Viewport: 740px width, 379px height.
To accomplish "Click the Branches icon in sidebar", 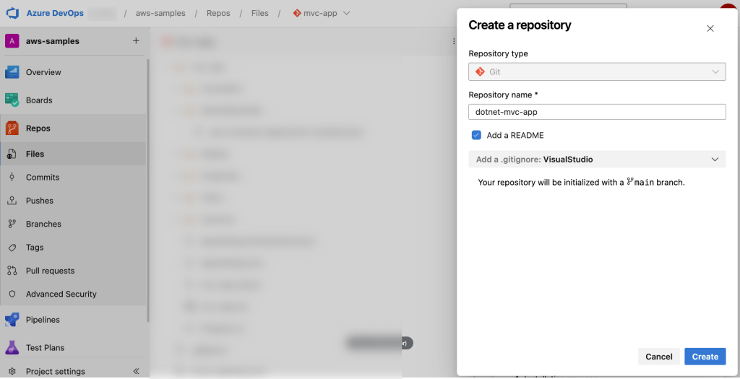I will tap(12, 224).
